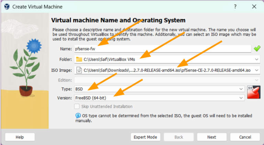264x145 pixels.
Task: Click the disc file icon in ISO Image field
Action: [x=79, y=70]
